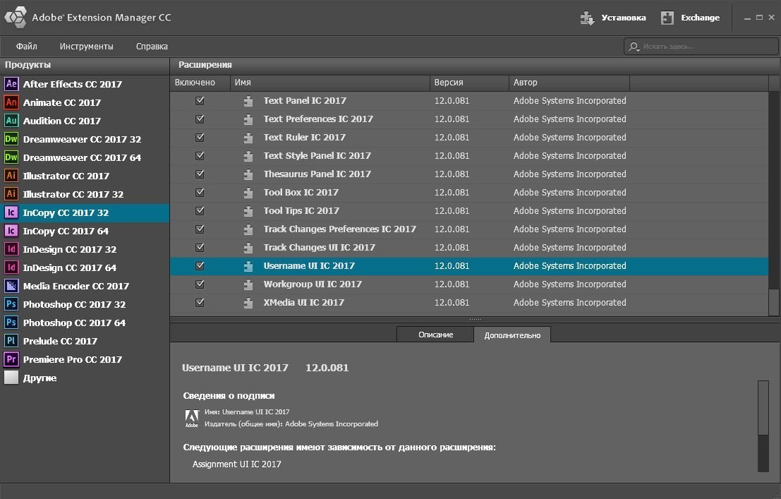
Task: Sort extensions by the Версия column
Action: 469,83
